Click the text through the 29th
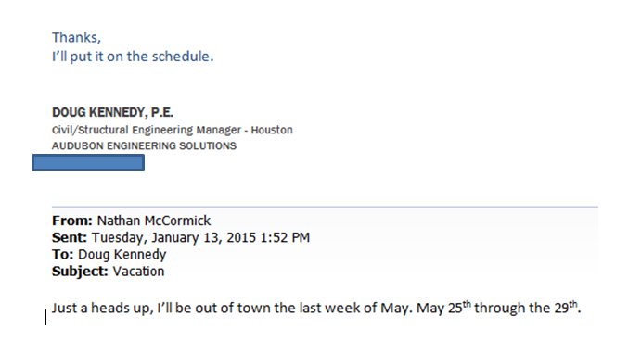Screen dimensions: 641x341 [x=527, y=307]
